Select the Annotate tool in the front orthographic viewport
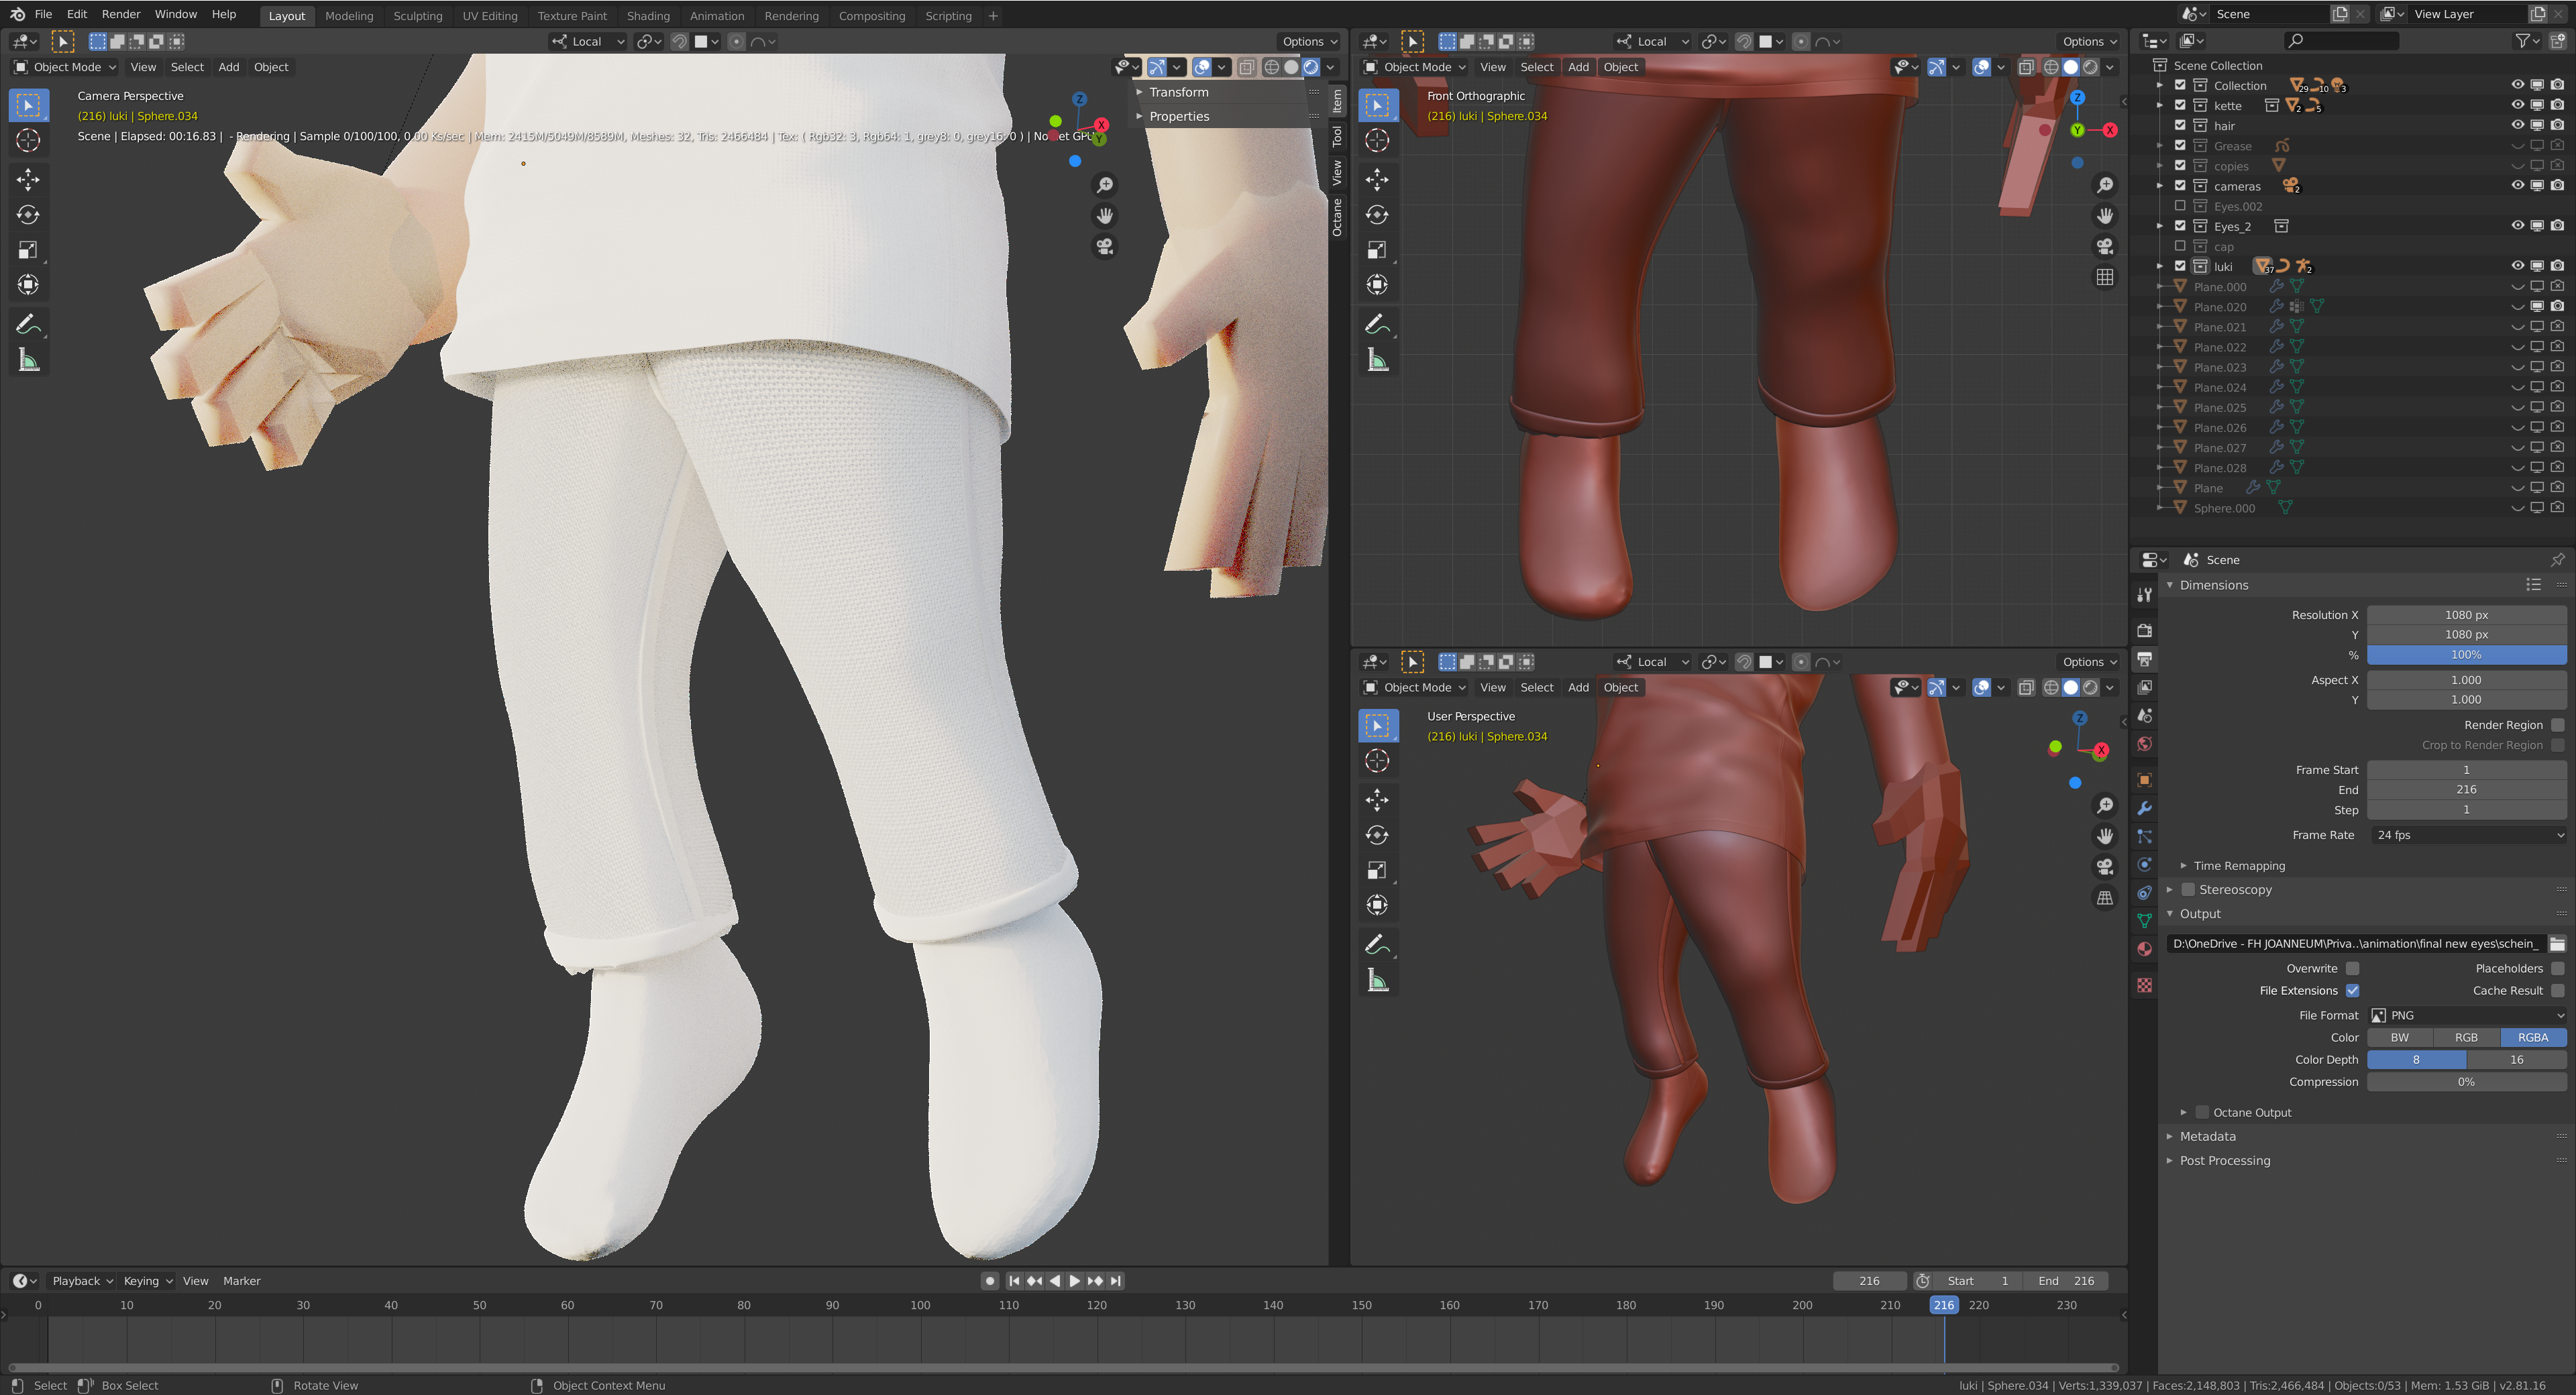The image size is (2576, 1395). [x=1377, y=324]
